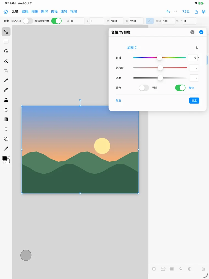The width and height of the screenshot is (209, 279).
Task: Click the 色相 hue slider handle
Action: [x=159, y=58]
